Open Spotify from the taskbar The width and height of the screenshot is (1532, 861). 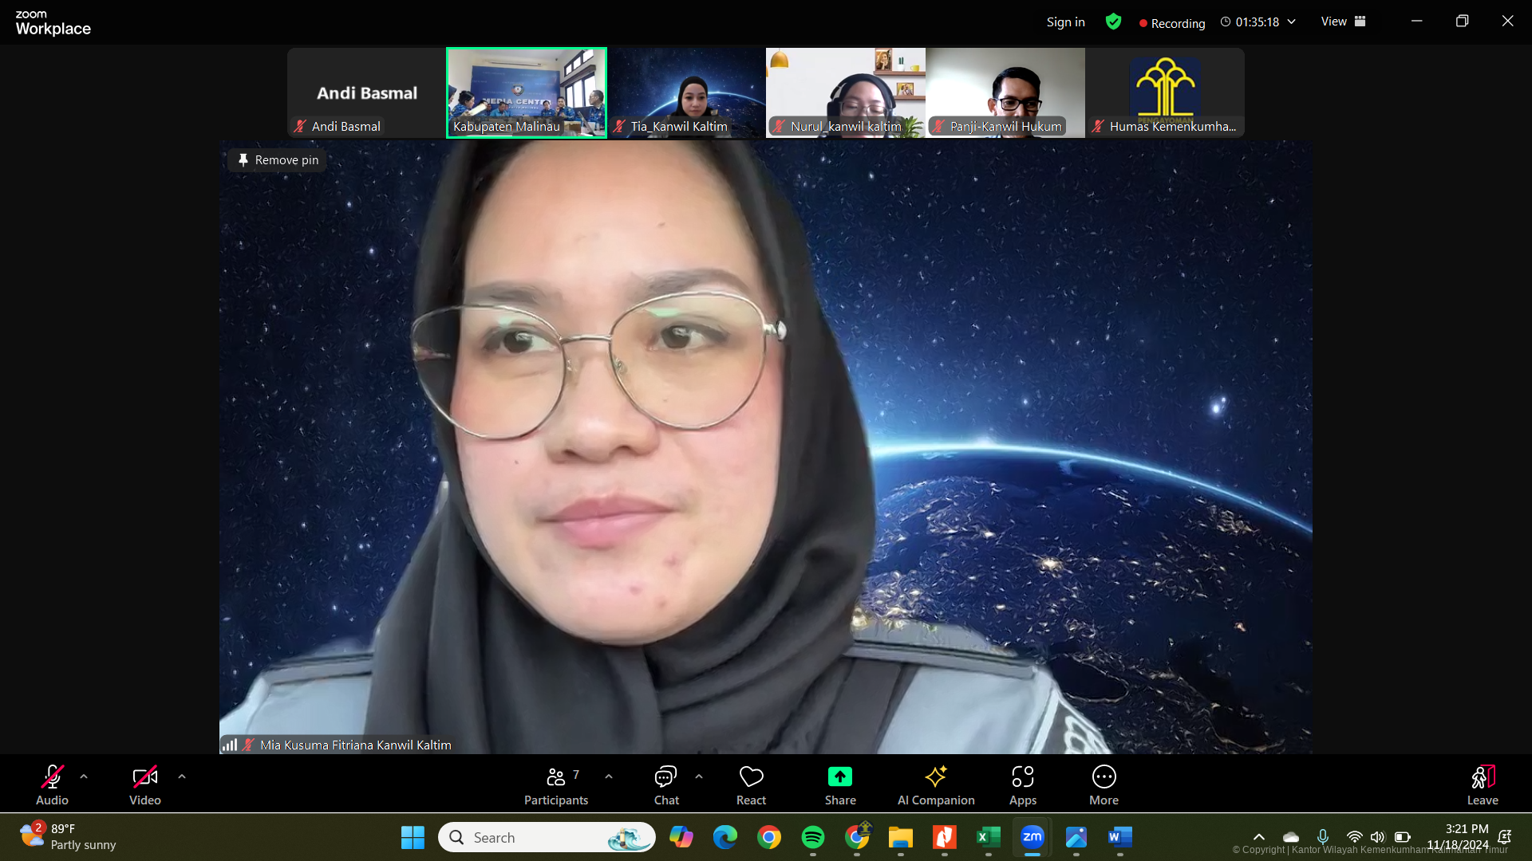click(813, 837)
